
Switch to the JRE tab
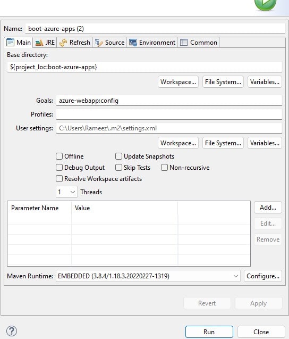pos(45,43)
